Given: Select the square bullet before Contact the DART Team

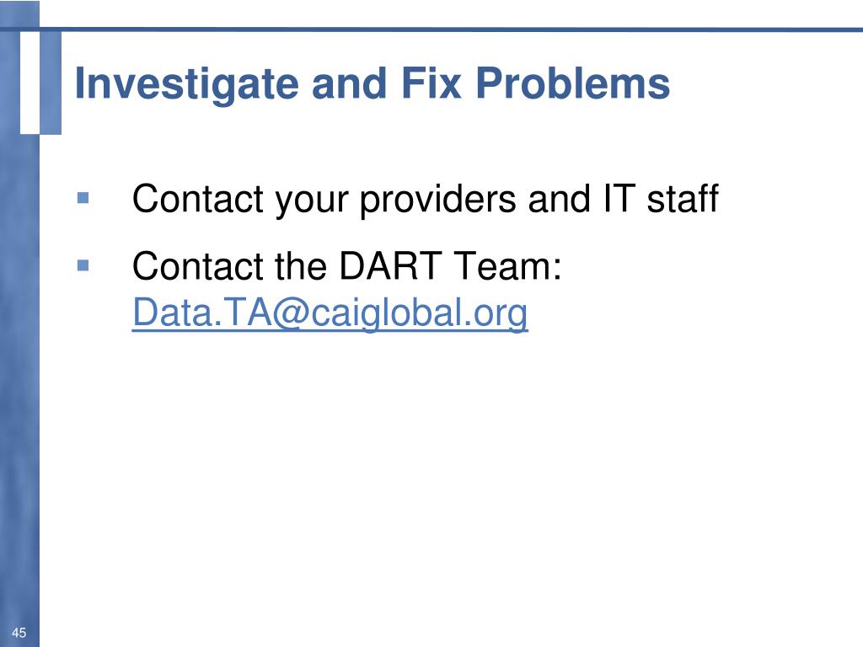Looking at the screenshot, I should (83, 265).
